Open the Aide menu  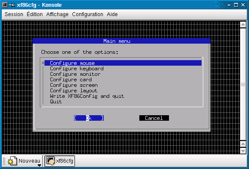coord(112,14)
